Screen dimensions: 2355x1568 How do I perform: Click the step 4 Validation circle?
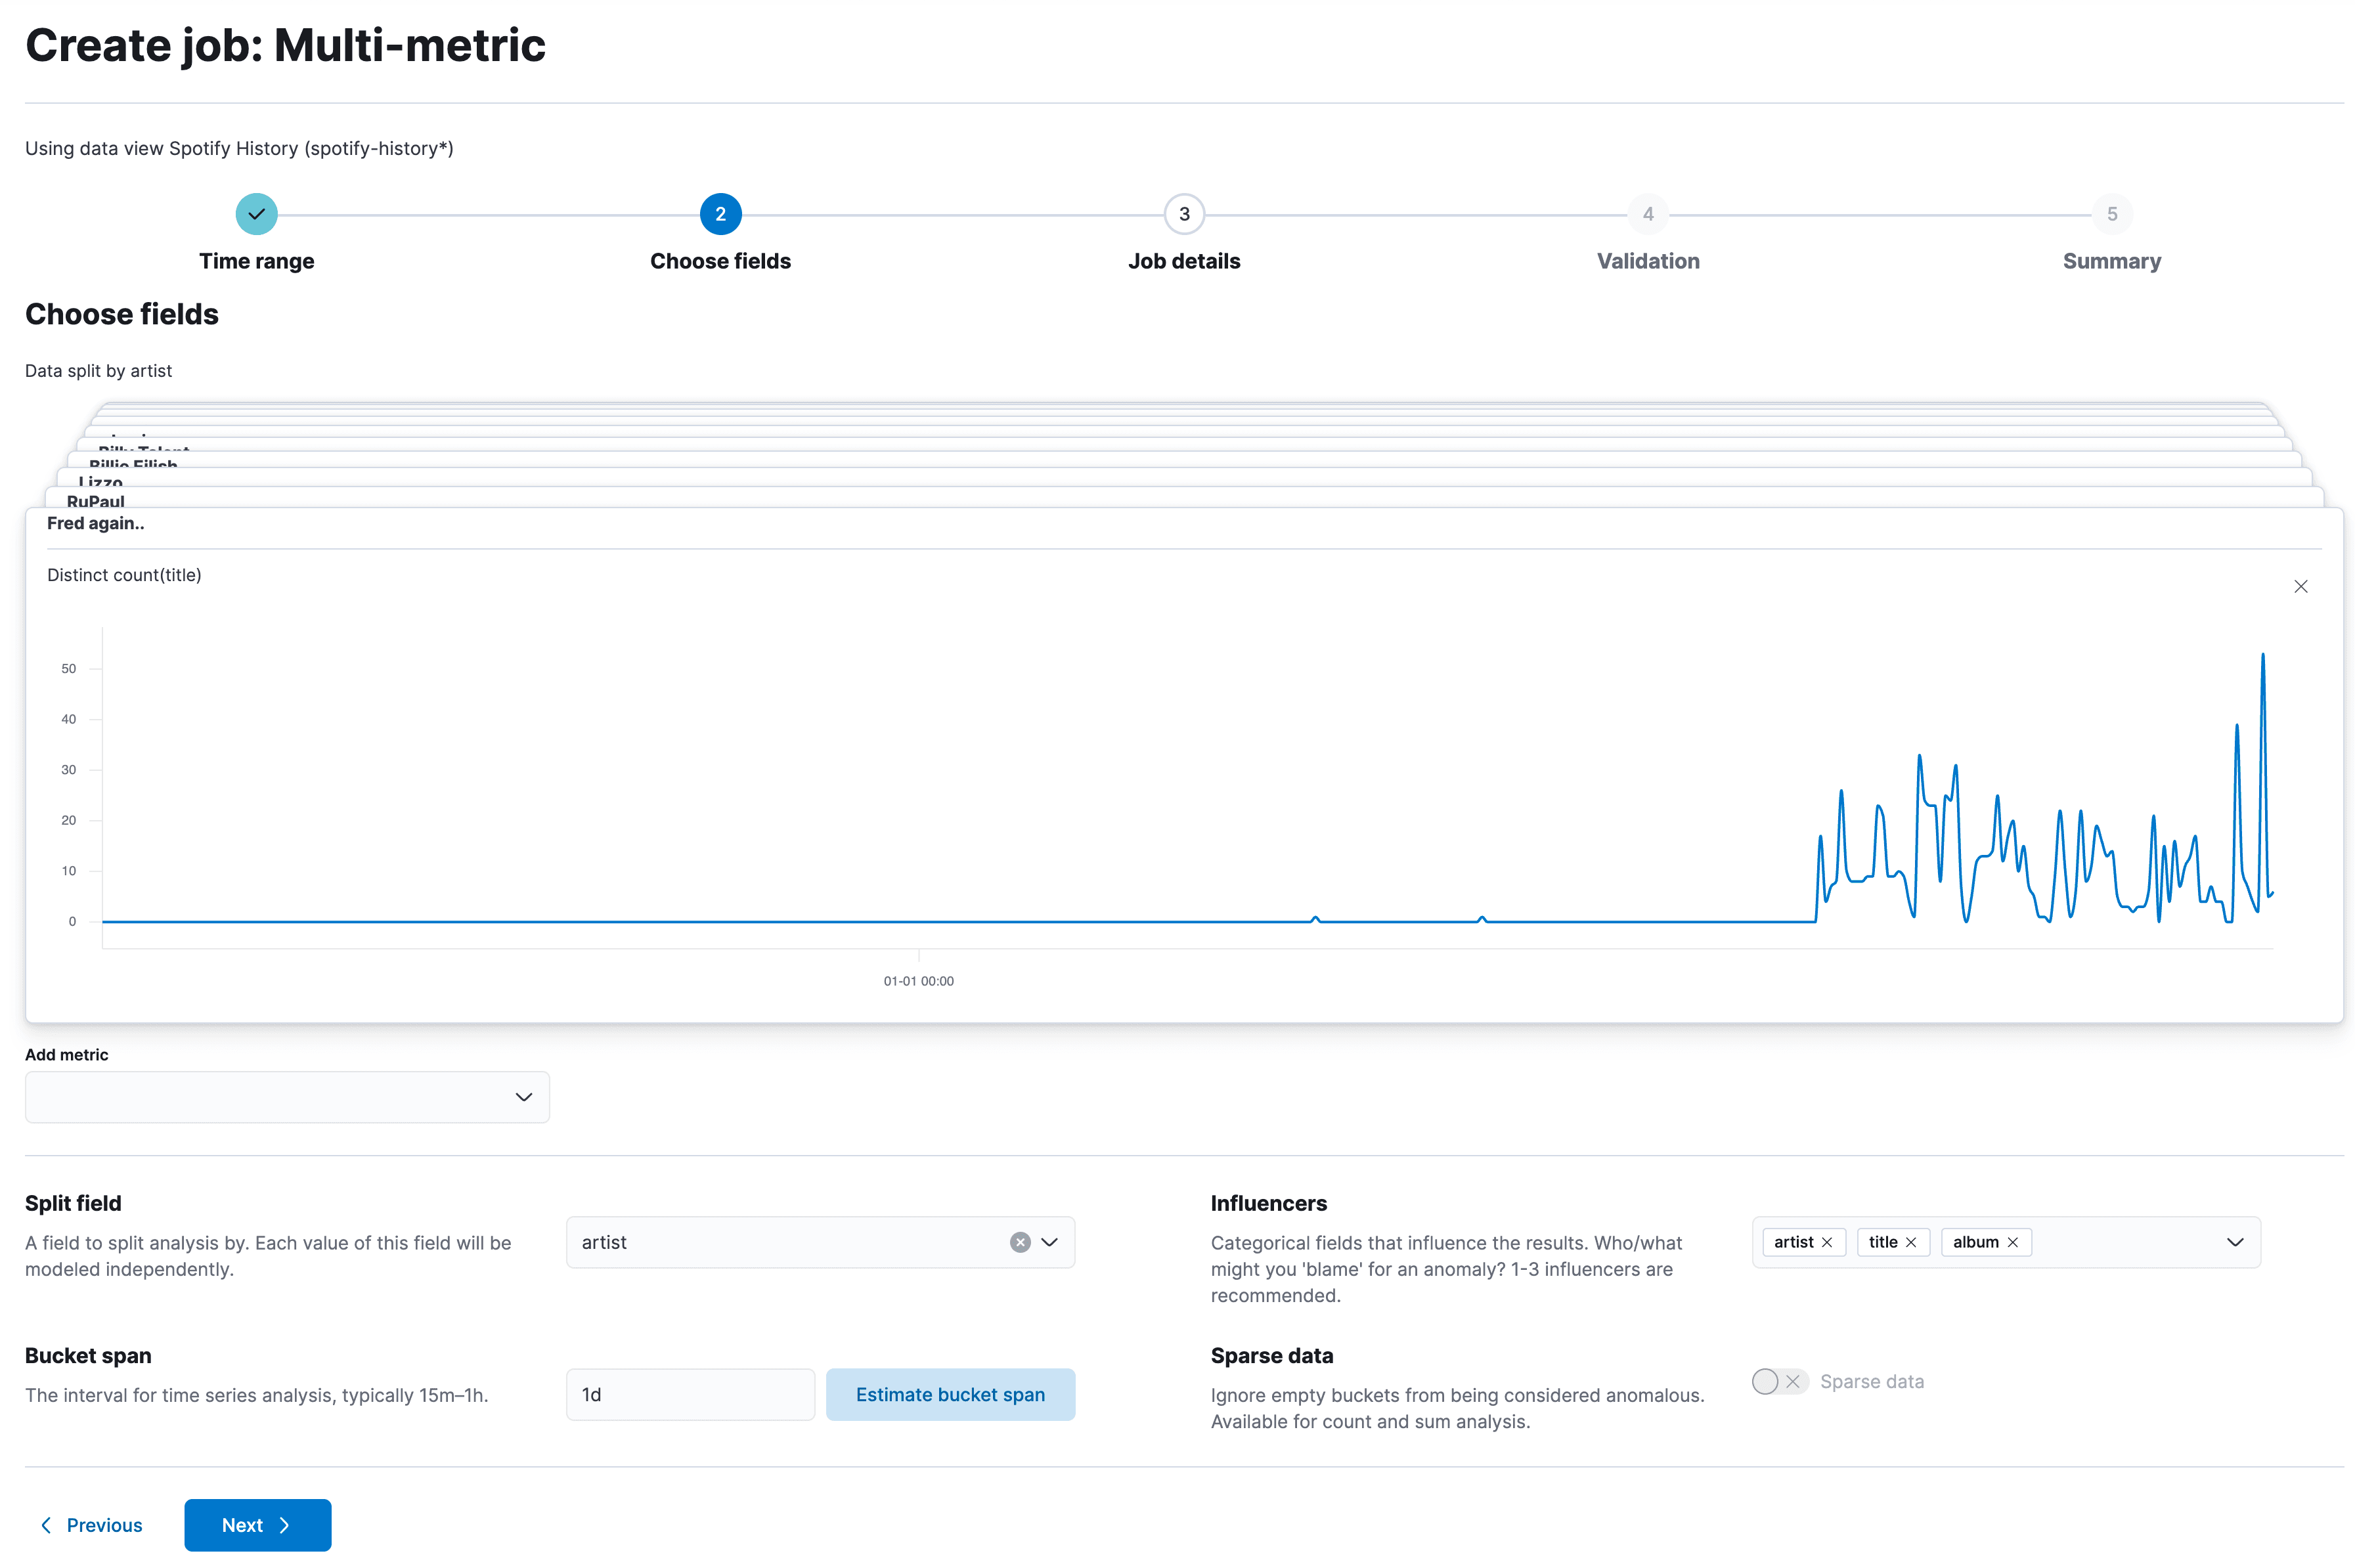(1647, 214)
